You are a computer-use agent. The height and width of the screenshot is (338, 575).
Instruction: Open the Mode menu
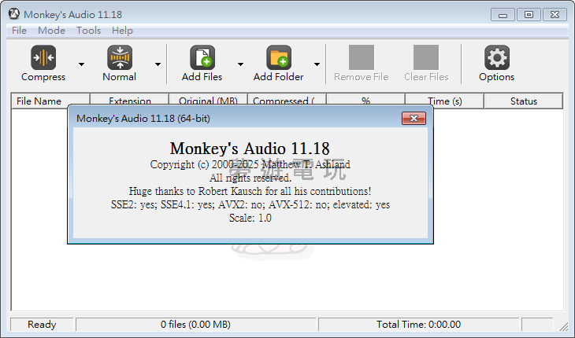[51, 31]
